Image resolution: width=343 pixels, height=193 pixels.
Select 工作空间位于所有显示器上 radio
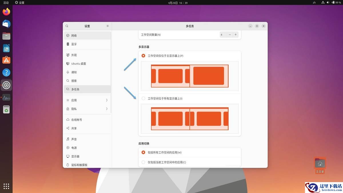coord(143,98)
